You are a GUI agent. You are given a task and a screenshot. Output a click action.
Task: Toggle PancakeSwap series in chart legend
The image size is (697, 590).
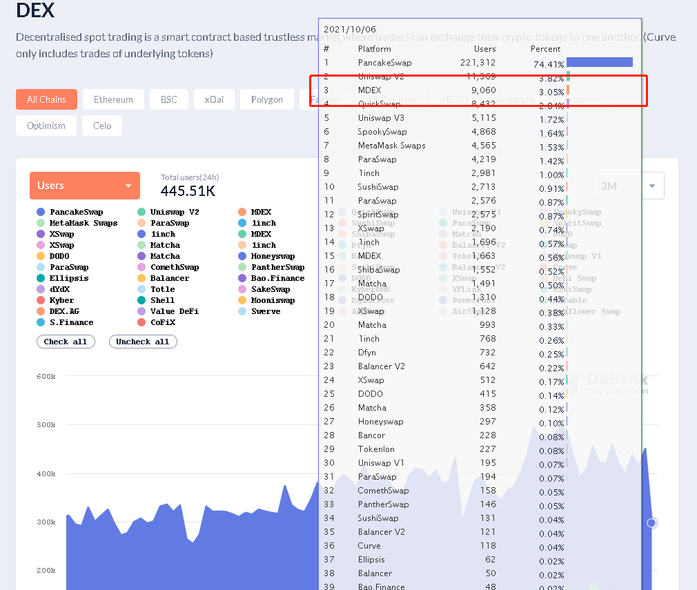tap(70, 212)
